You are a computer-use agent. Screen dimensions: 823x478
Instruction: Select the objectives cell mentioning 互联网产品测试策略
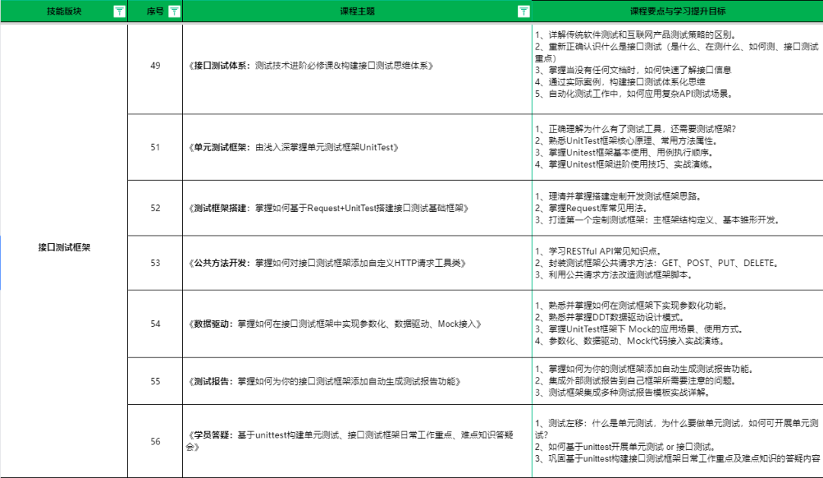pyautogui.click(x=677, y=69)
